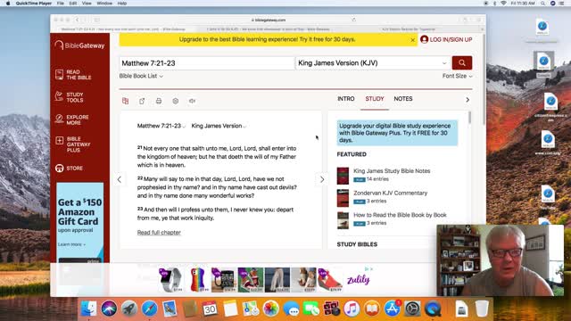The height and width of the screenshot is (321, 571).
Task: Expand the Bible Book List dropdown
Action: click(x=141, y=76)
